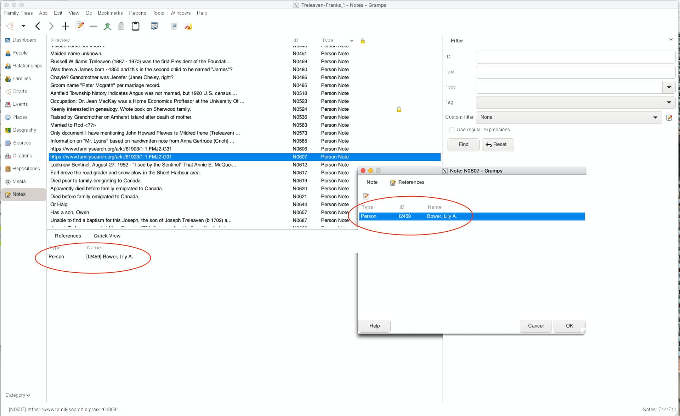Viewport: 680px width, 416px height.
Task: Open the clipboard icon in toolbar
Action: [x=135, y=26]
